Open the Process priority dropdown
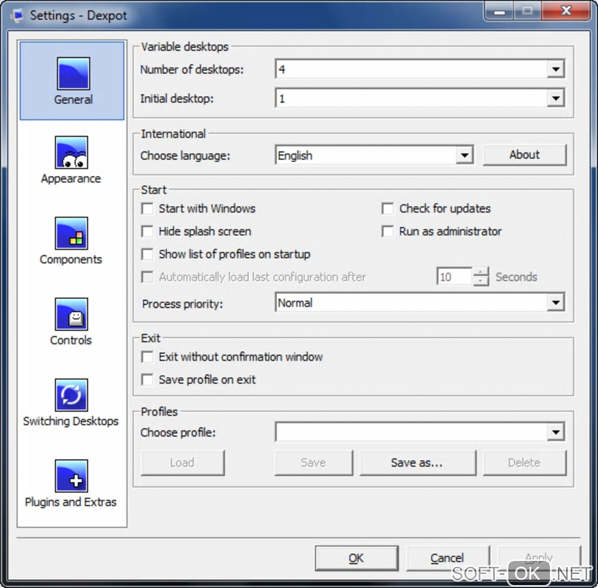598x588 pixels. click(556, 303)
